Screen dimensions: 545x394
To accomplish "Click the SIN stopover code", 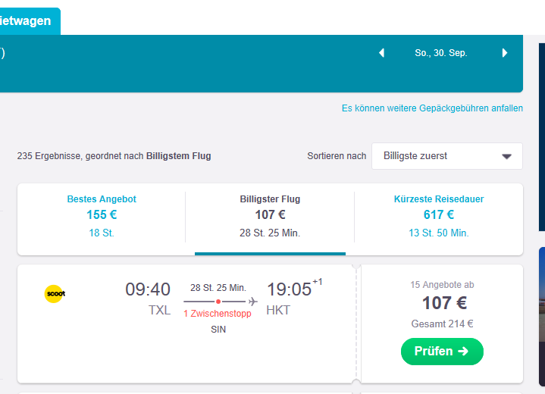I will tap(218, 330).
